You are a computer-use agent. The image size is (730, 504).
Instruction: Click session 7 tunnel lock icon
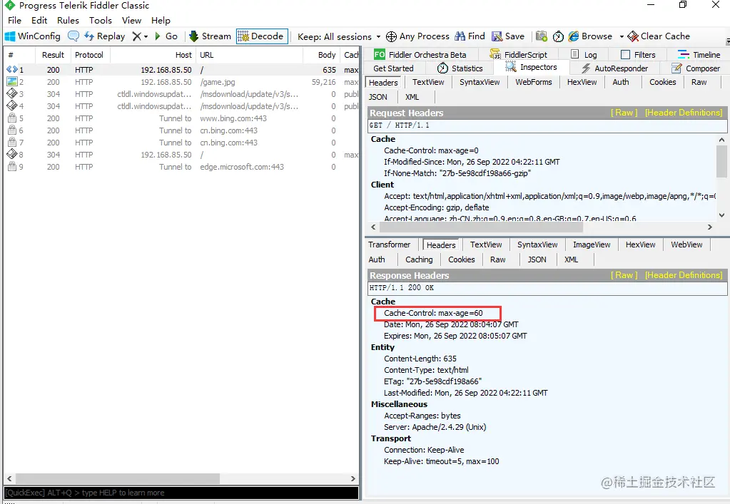[12, 143]
